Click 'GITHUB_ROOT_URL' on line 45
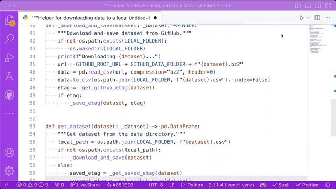 (x=99, y=64)
